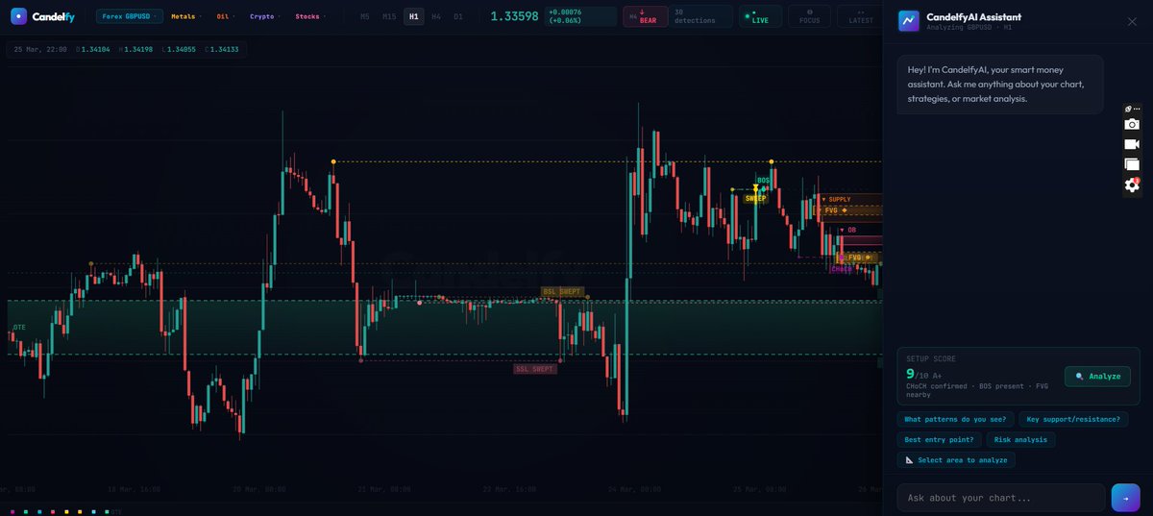Open the Forex GBPUSD selector
Viewport: 1153px width, 516px height.
point(130,16)
